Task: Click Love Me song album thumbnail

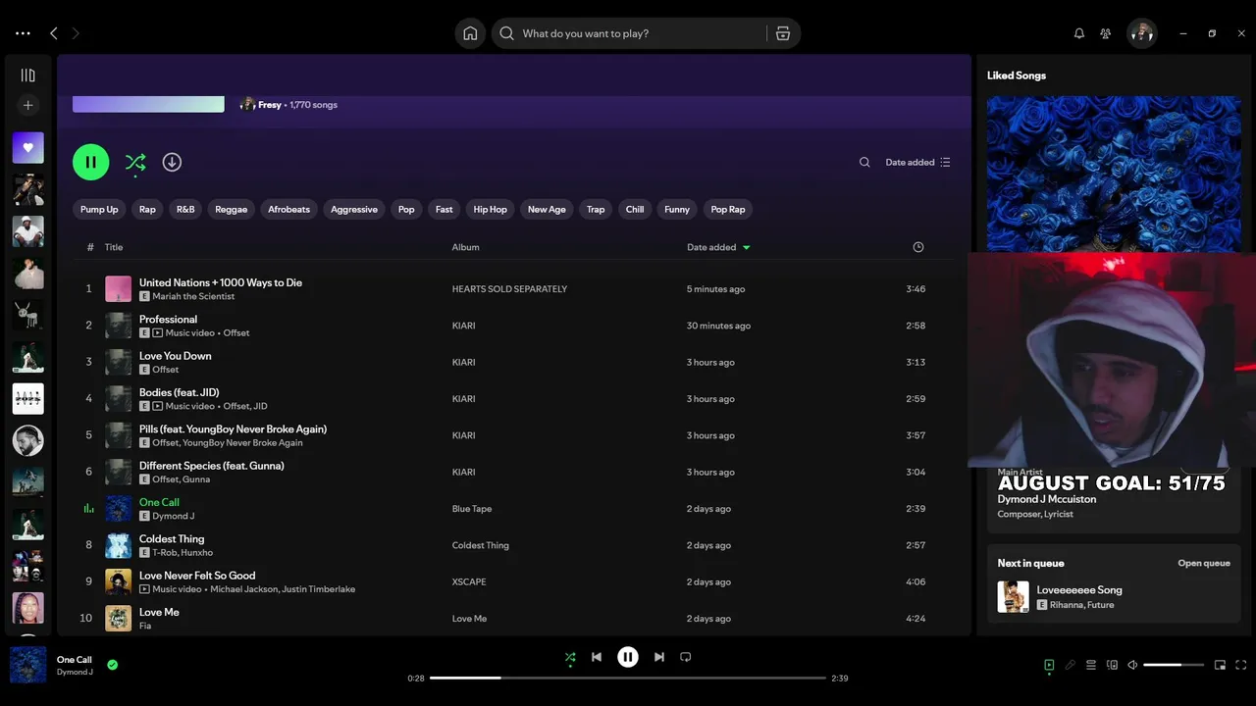Action: pyautogui.click(x=119, y=619)
